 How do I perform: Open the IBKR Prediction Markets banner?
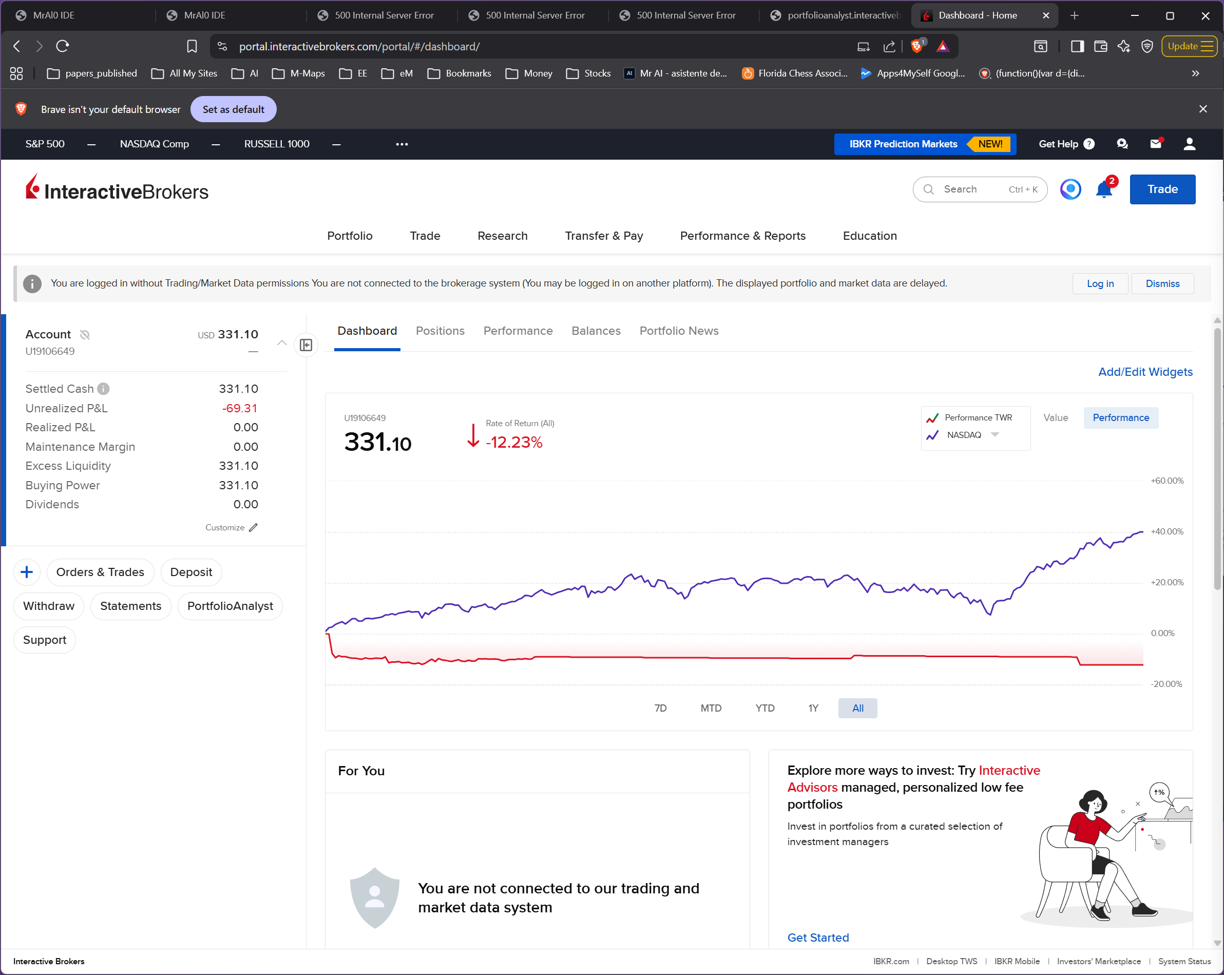(x=925, y=144)
